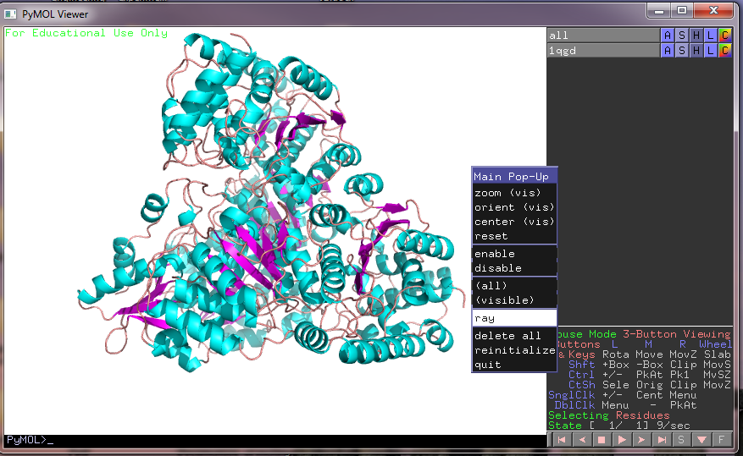Close the PyMOL Viewer window

pos(713,11)
